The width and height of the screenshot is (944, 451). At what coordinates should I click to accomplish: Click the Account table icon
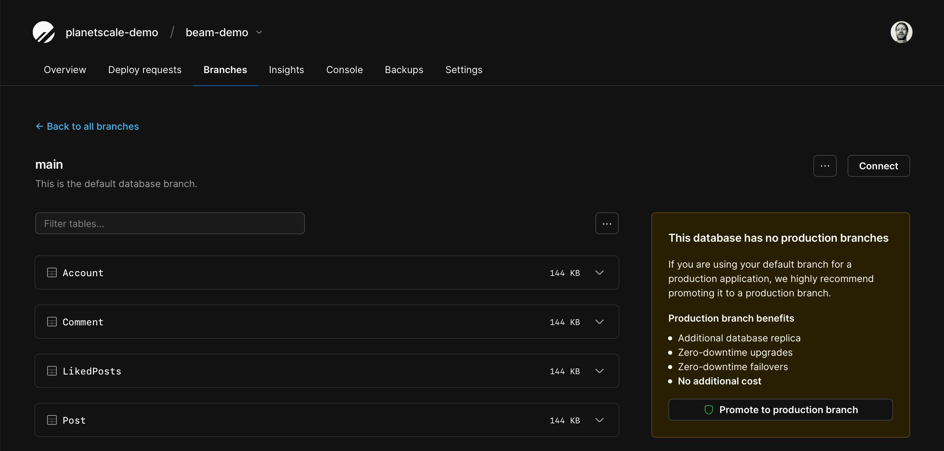click(x=52, y=273)
